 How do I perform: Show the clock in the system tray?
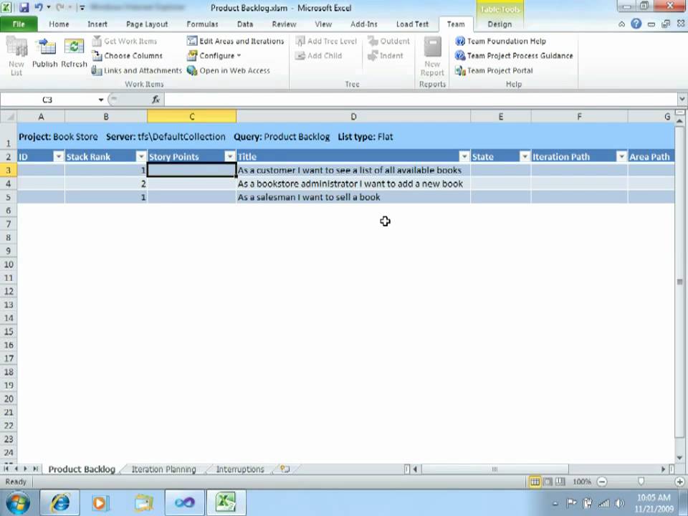click(x=654, y=503)
